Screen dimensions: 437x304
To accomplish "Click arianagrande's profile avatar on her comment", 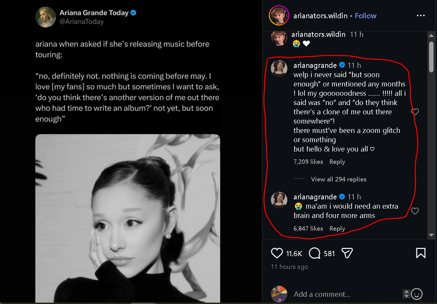I will pyautogui.click(x=279, y=69).
